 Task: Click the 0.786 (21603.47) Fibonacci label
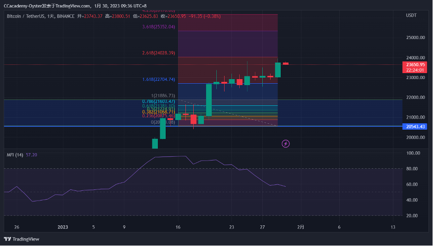[158, 101]
